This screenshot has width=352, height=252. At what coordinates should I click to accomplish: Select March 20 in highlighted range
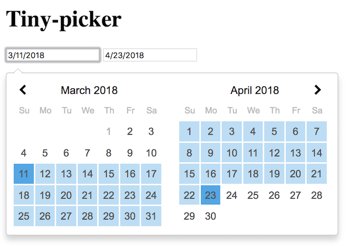pos(66,195)
